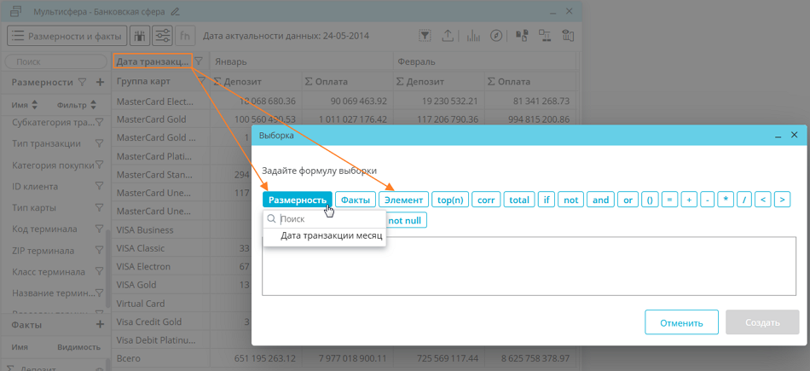Image resolution: width=810 pixels, height=371 pixels.
Task: Click filter icon for Тип транзакции dimension
Action: pyautogui.click(x=100, y=144)
